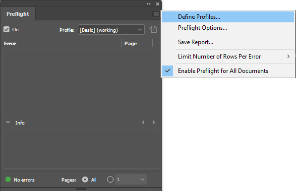
Task: Choose Preflight Options... menu entry
Action: click(228, 28)
